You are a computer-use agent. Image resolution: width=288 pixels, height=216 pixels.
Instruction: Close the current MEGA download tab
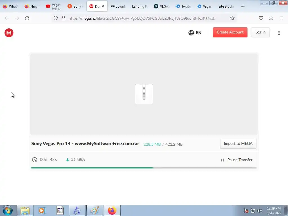click(x=103, y=6)
